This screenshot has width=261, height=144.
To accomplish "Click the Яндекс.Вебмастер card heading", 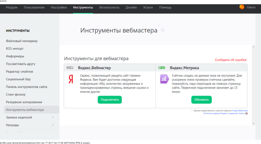I will tap(94, 68).
